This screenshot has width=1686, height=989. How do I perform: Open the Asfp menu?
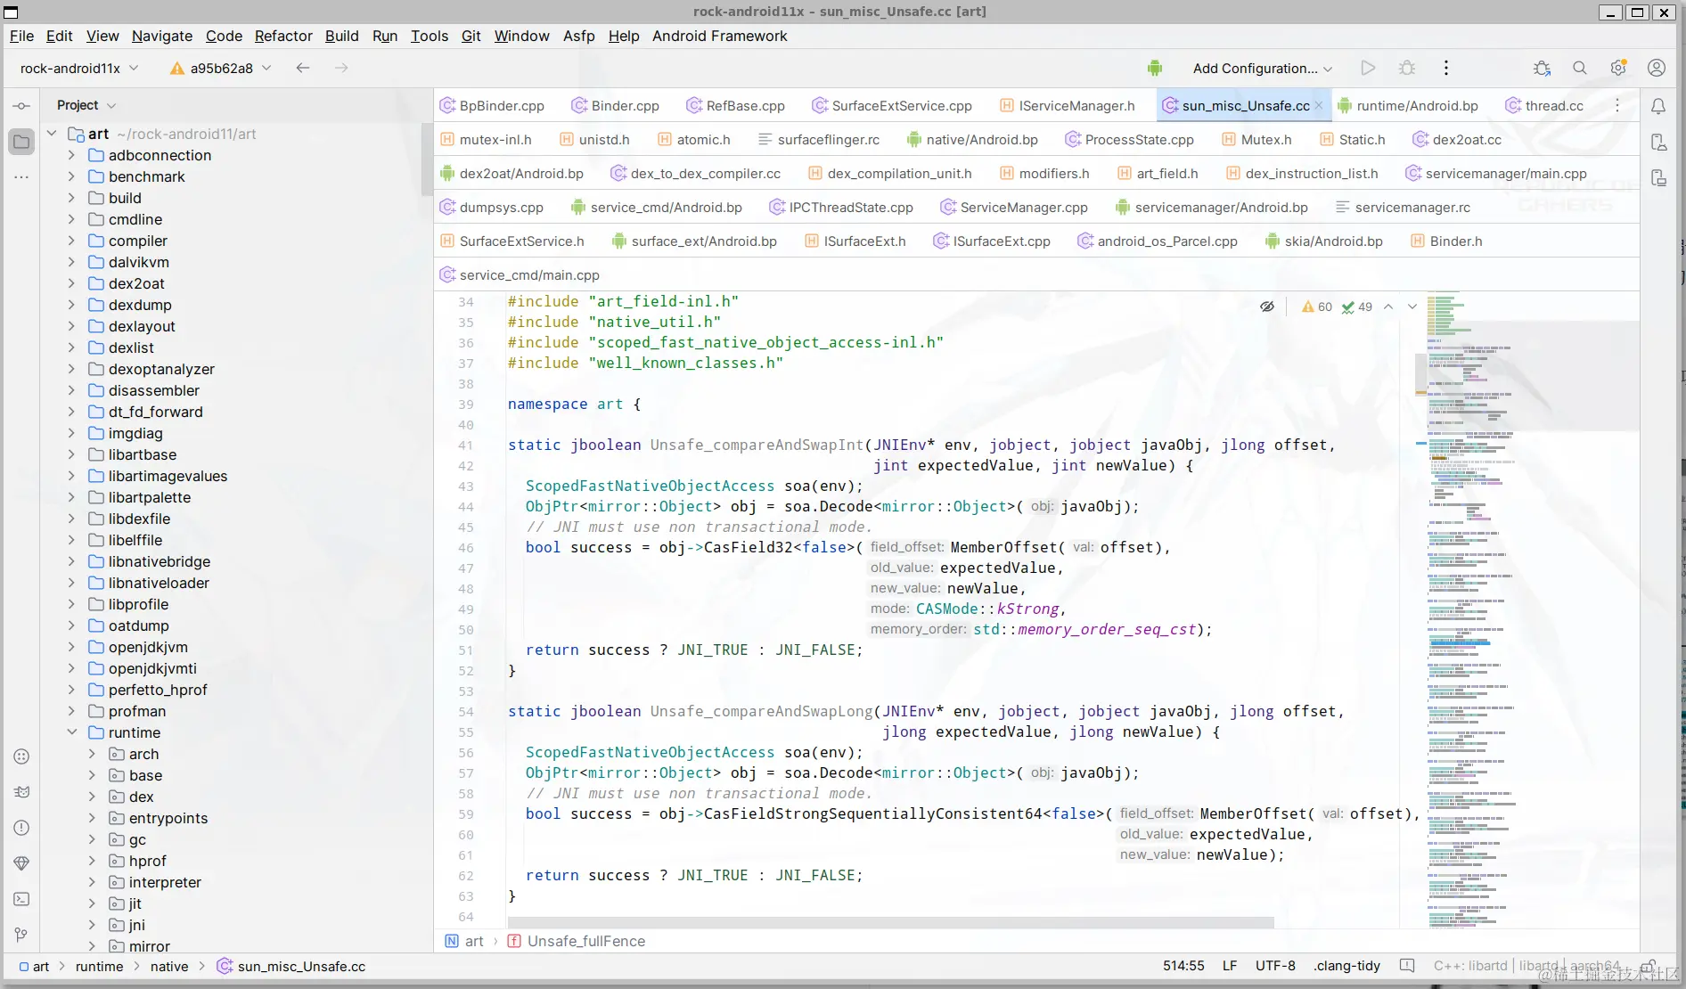tap(578, 36)
